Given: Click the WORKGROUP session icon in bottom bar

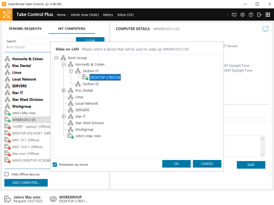Looking at the screenshot, I should 53,199.
